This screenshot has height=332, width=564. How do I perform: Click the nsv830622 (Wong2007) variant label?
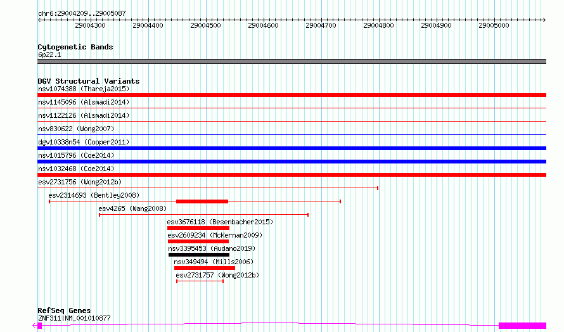(x=76, y=129)
